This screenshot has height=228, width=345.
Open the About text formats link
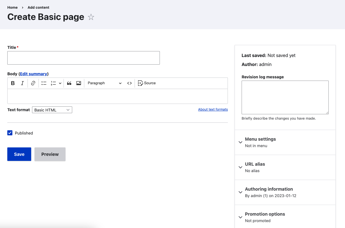click(x=213, y=110)
